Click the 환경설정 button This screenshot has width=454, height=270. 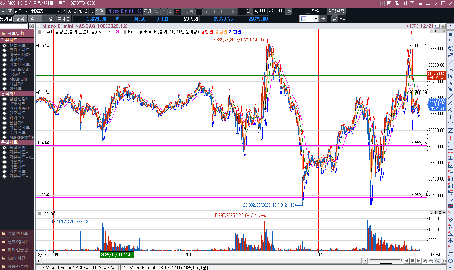[336, 11]
